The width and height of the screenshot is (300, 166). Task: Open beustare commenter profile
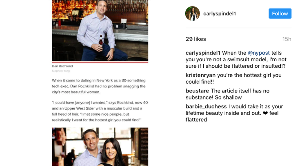click(197, 91)
